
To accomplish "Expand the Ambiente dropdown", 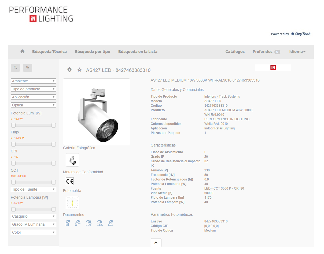I will pos(34,81).
